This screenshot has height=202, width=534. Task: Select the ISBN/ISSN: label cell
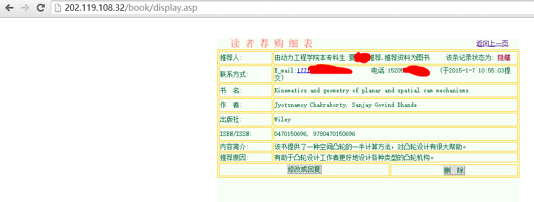click(245, 134)
